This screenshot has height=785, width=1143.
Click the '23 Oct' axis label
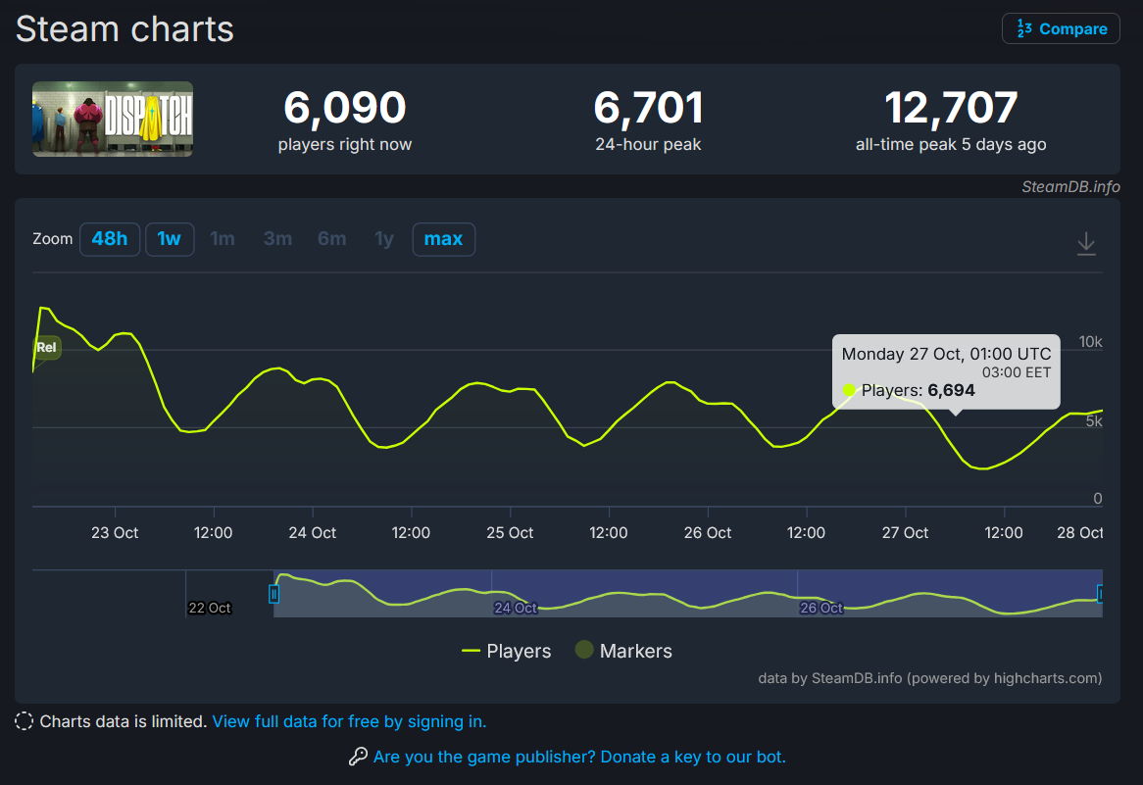point(115,533)
